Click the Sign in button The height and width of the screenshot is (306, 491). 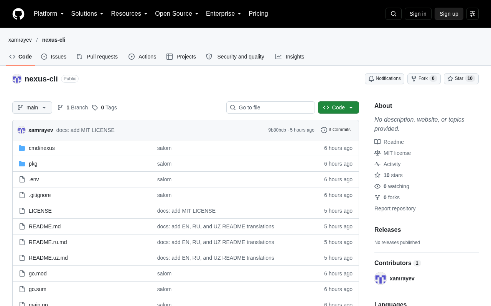pos(418,14)
